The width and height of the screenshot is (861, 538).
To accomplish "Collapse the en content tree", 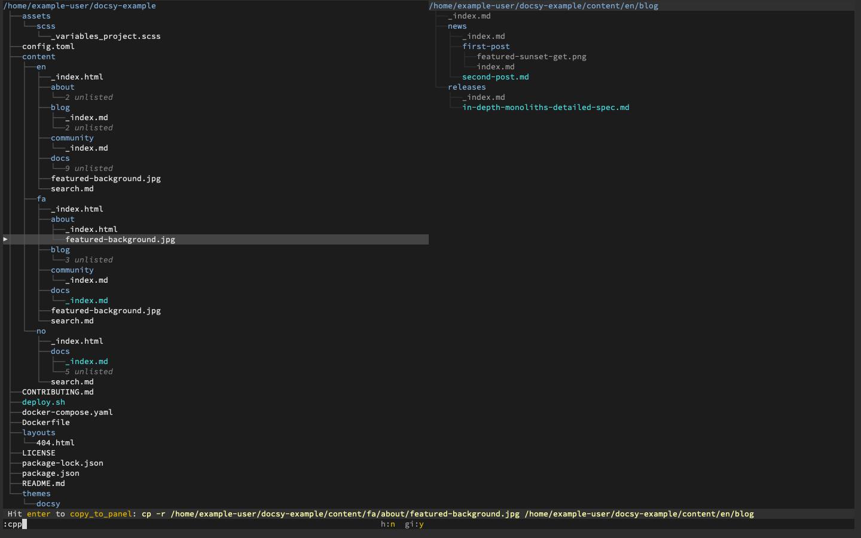I will click(x=41, y=66).
